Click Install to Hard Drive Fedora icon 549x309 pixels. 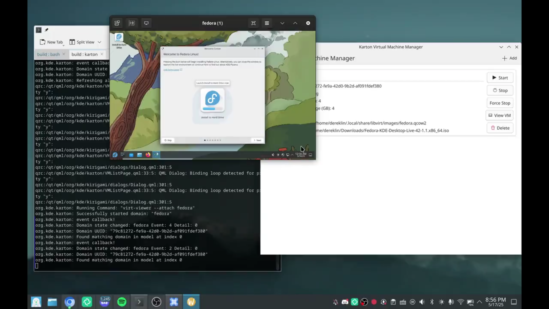[212, 100]
